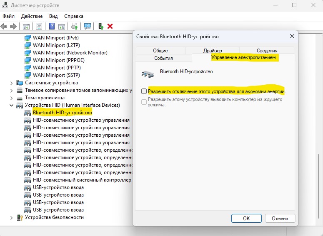
Task: Switch to the Общие tab
Action: point(160,51)
